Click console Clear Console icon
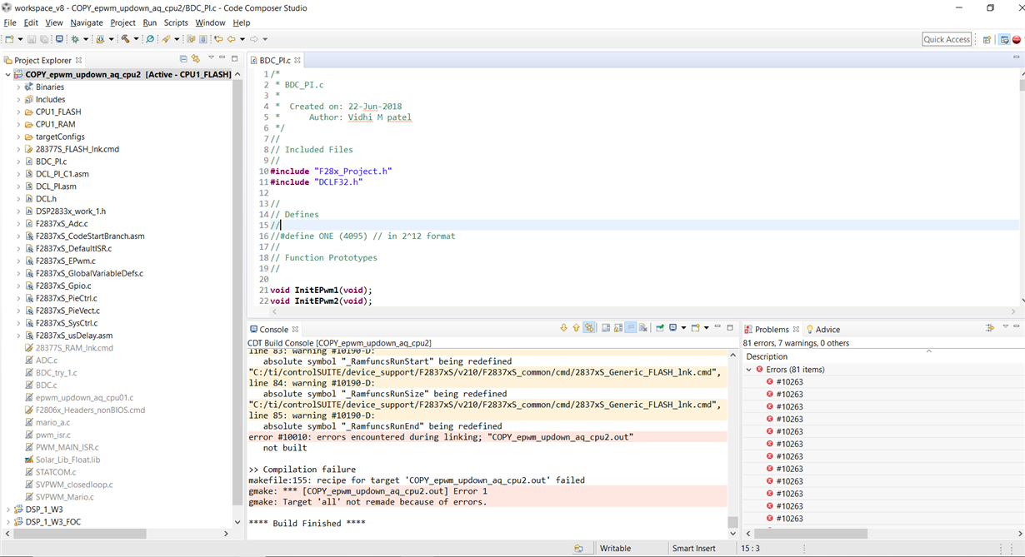The width and height of the screenshot is (1025, 557). click(643, 328)
